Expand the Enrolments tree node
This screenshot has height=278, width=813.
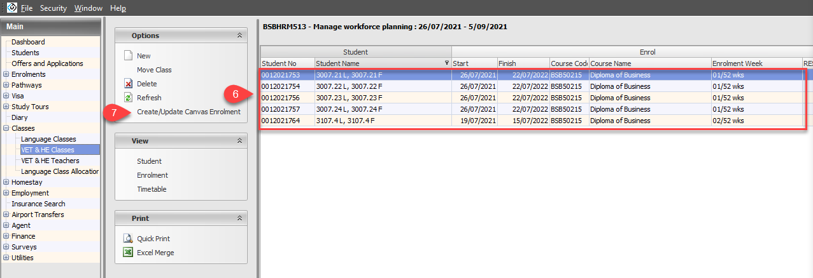click(6, 74)
